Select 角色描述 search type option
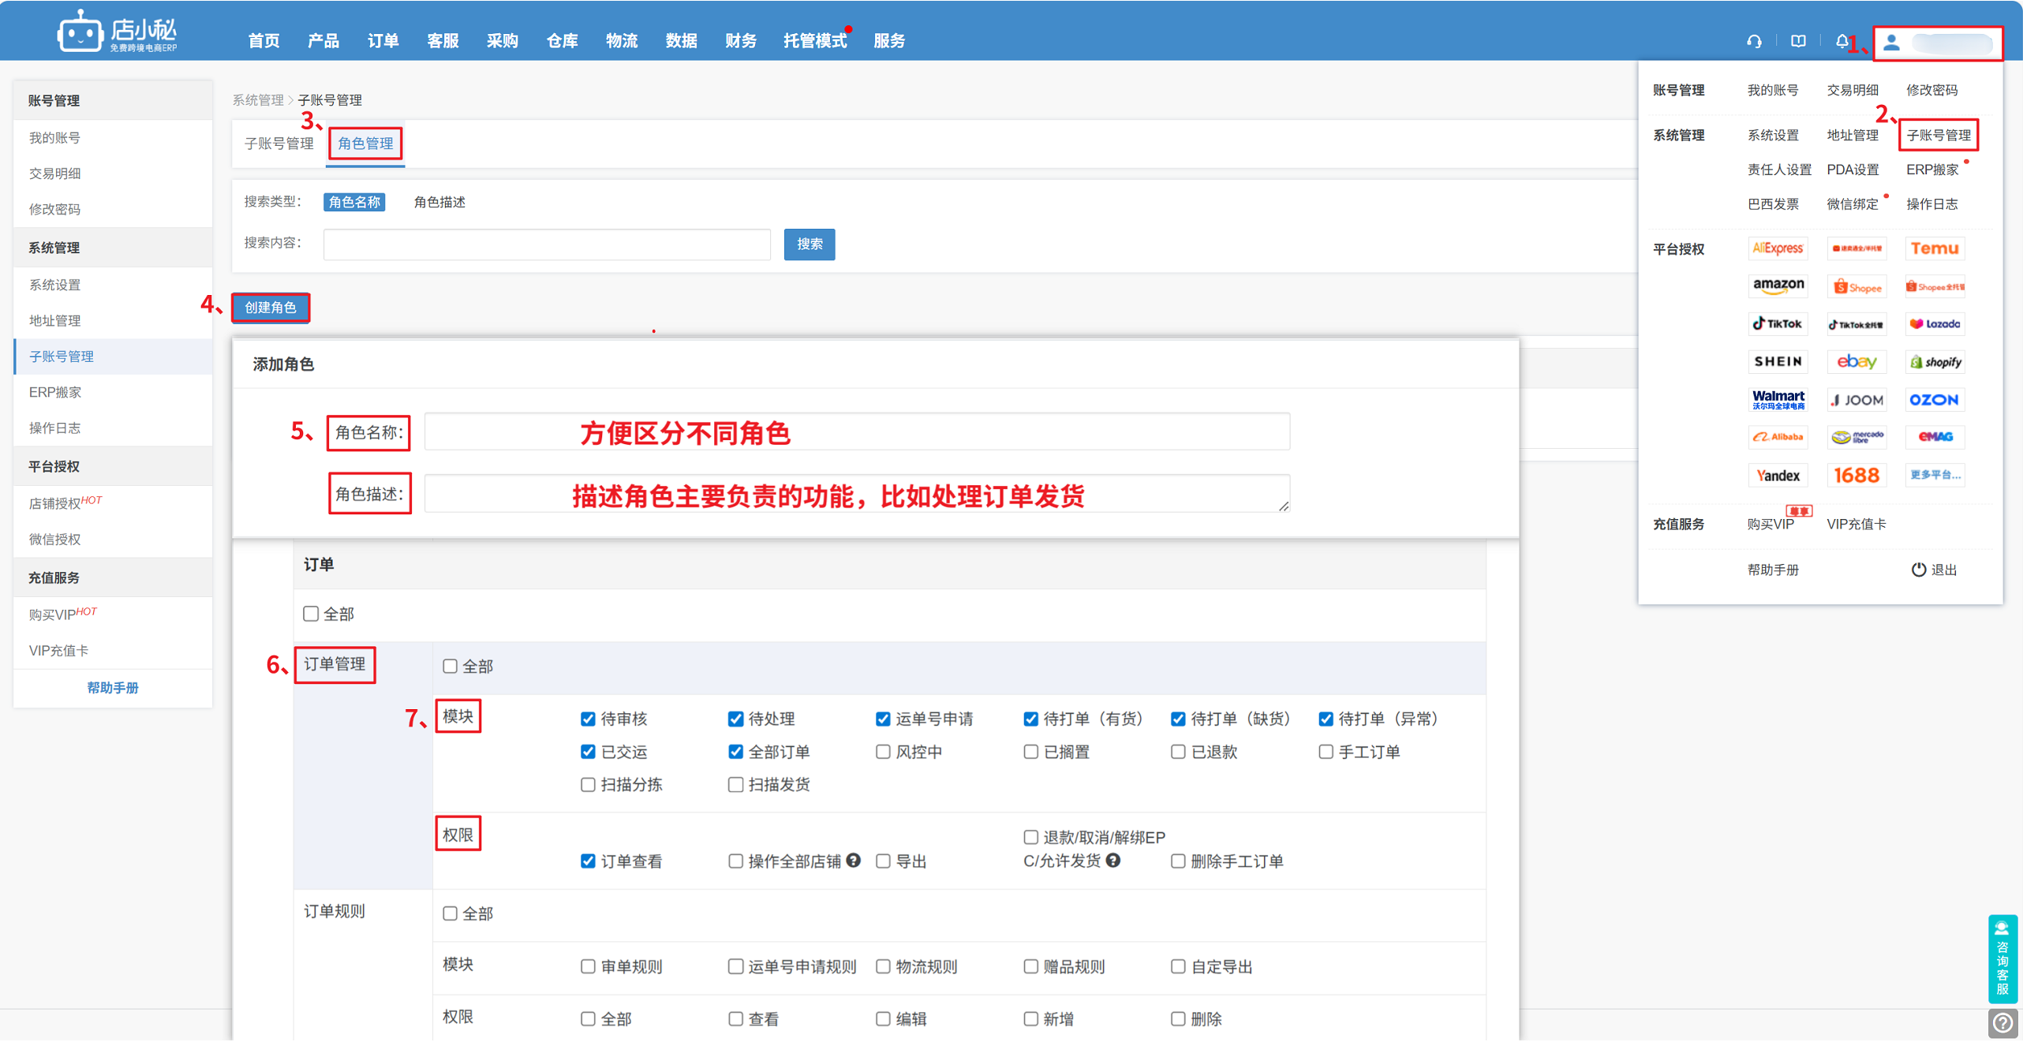Viewport: 2023px width, 1042px height. tap(439, 203)
